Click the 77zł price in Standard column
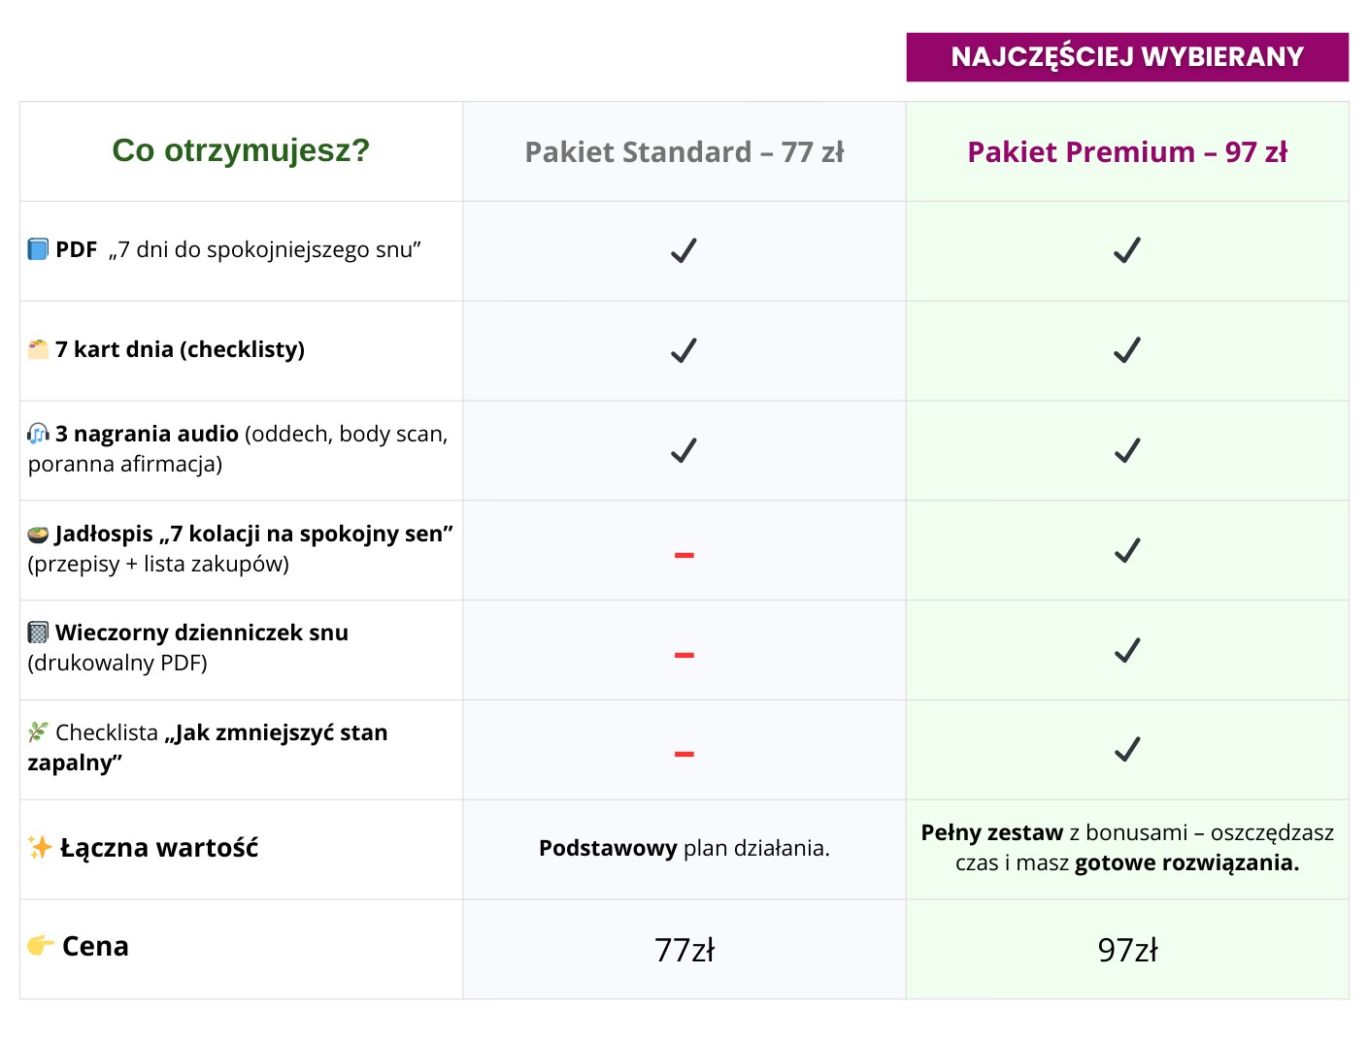 pos(684,950)
